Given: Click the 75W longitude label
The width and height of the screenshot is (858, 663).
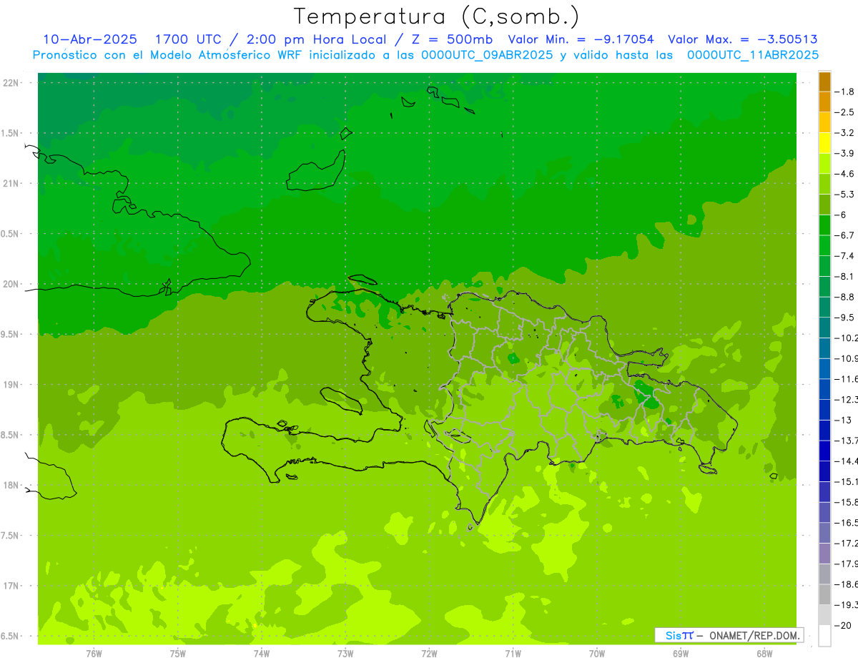Looking at the screenshot, I should 177,653.
